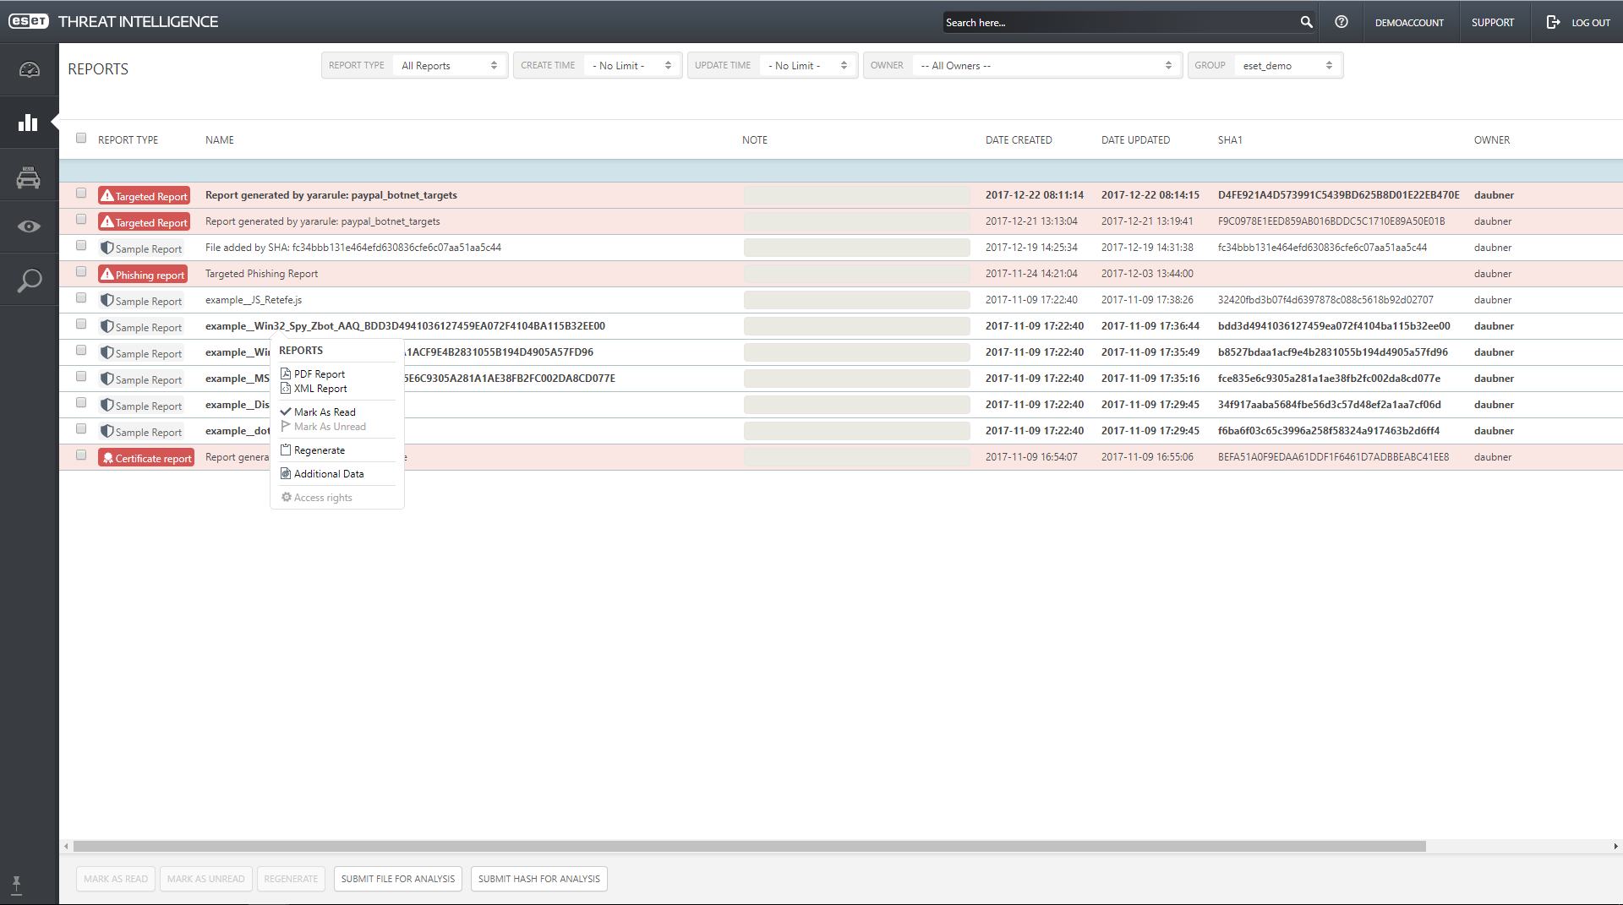Viewport: 1623px width, 905px height.
Task: Open the Report Type dropdown
Action: click(x=449, y=66)
